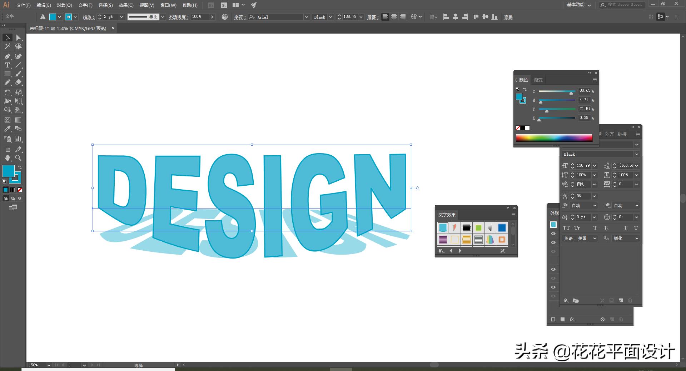Click the color spectrum bar in Color panel

pyautogui.click(x=554, y=138)
